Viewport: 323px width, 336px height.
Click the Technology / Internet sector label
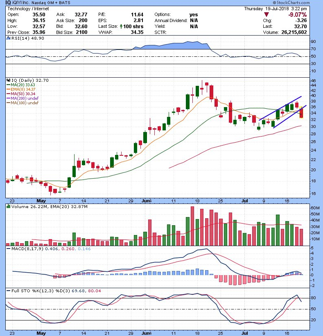click(28, 9)
